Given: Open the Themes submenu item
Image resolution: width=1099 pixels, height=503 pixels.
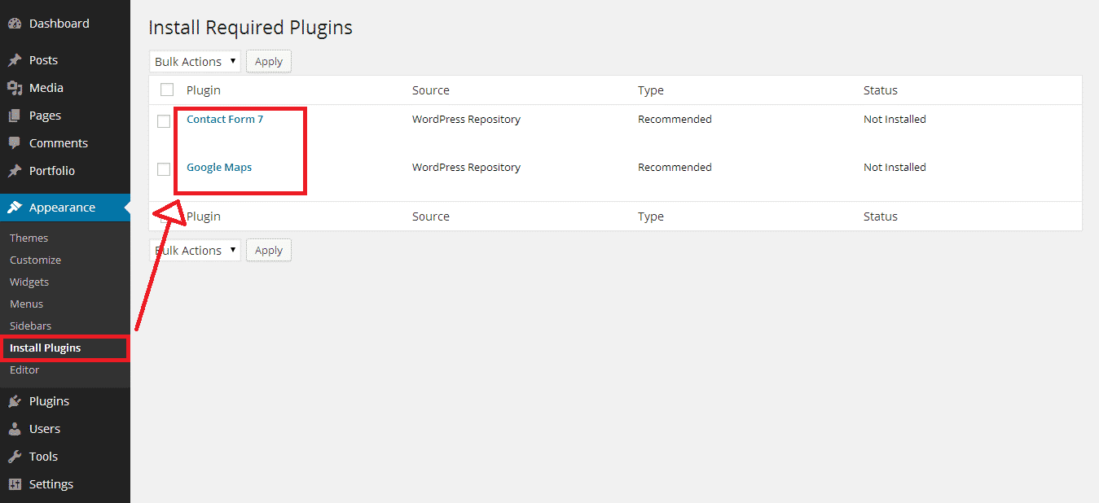Looking at the screenshot, I should tap(29, 238).
